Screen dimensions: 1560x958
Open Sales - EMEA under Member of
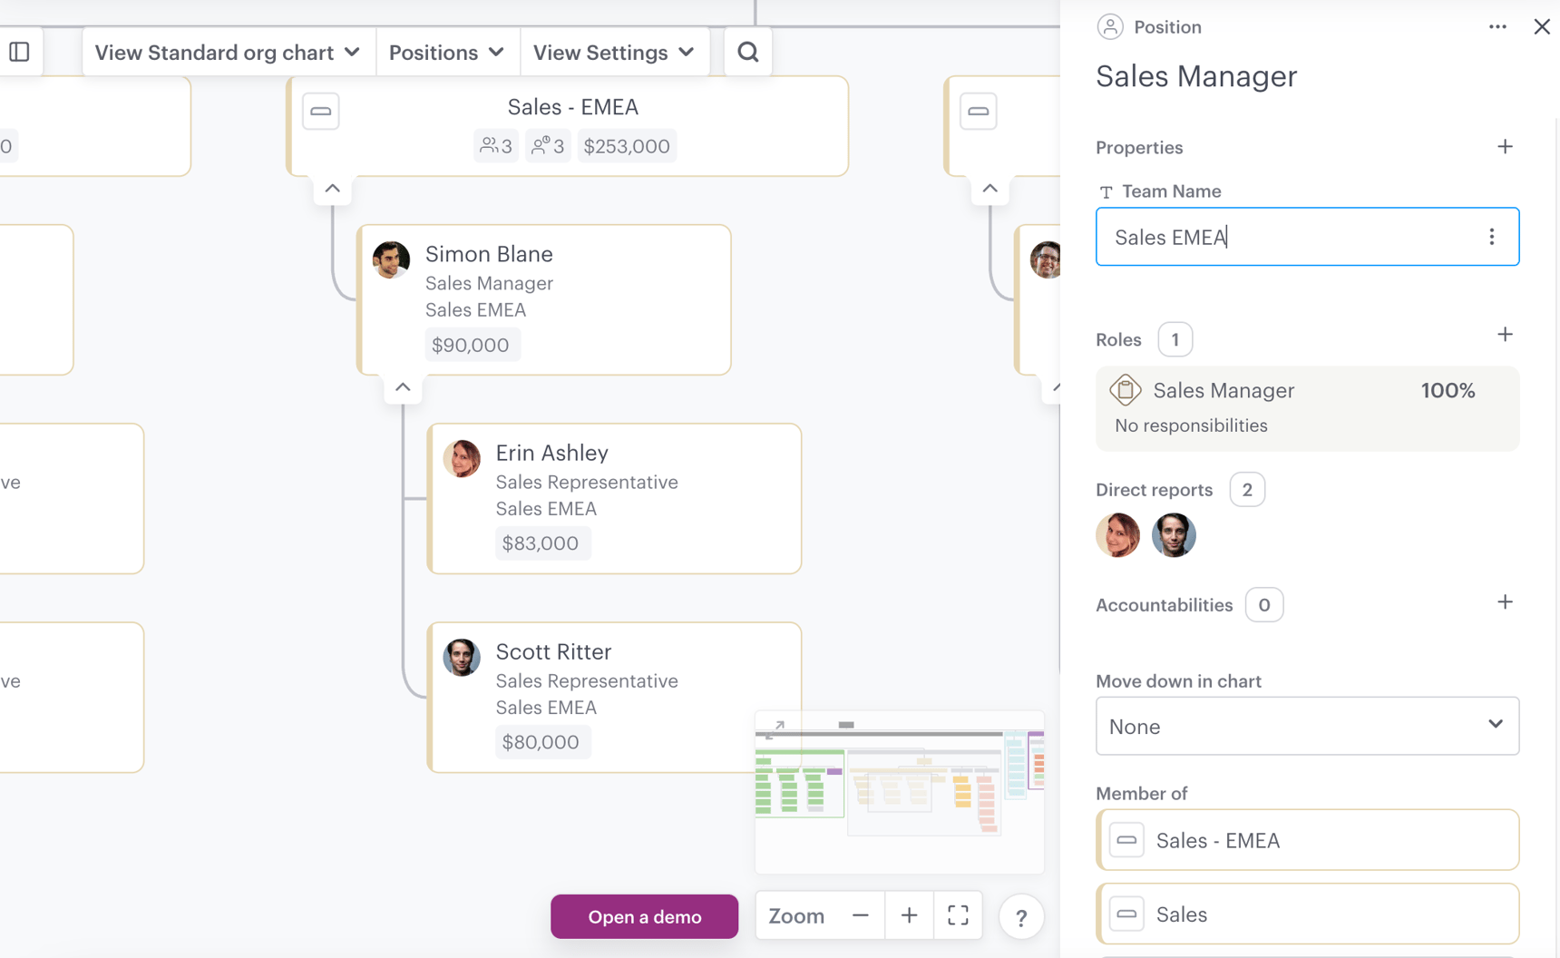point(1307,840)
